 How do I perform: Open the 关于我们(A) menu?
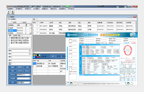coord(71,9)
